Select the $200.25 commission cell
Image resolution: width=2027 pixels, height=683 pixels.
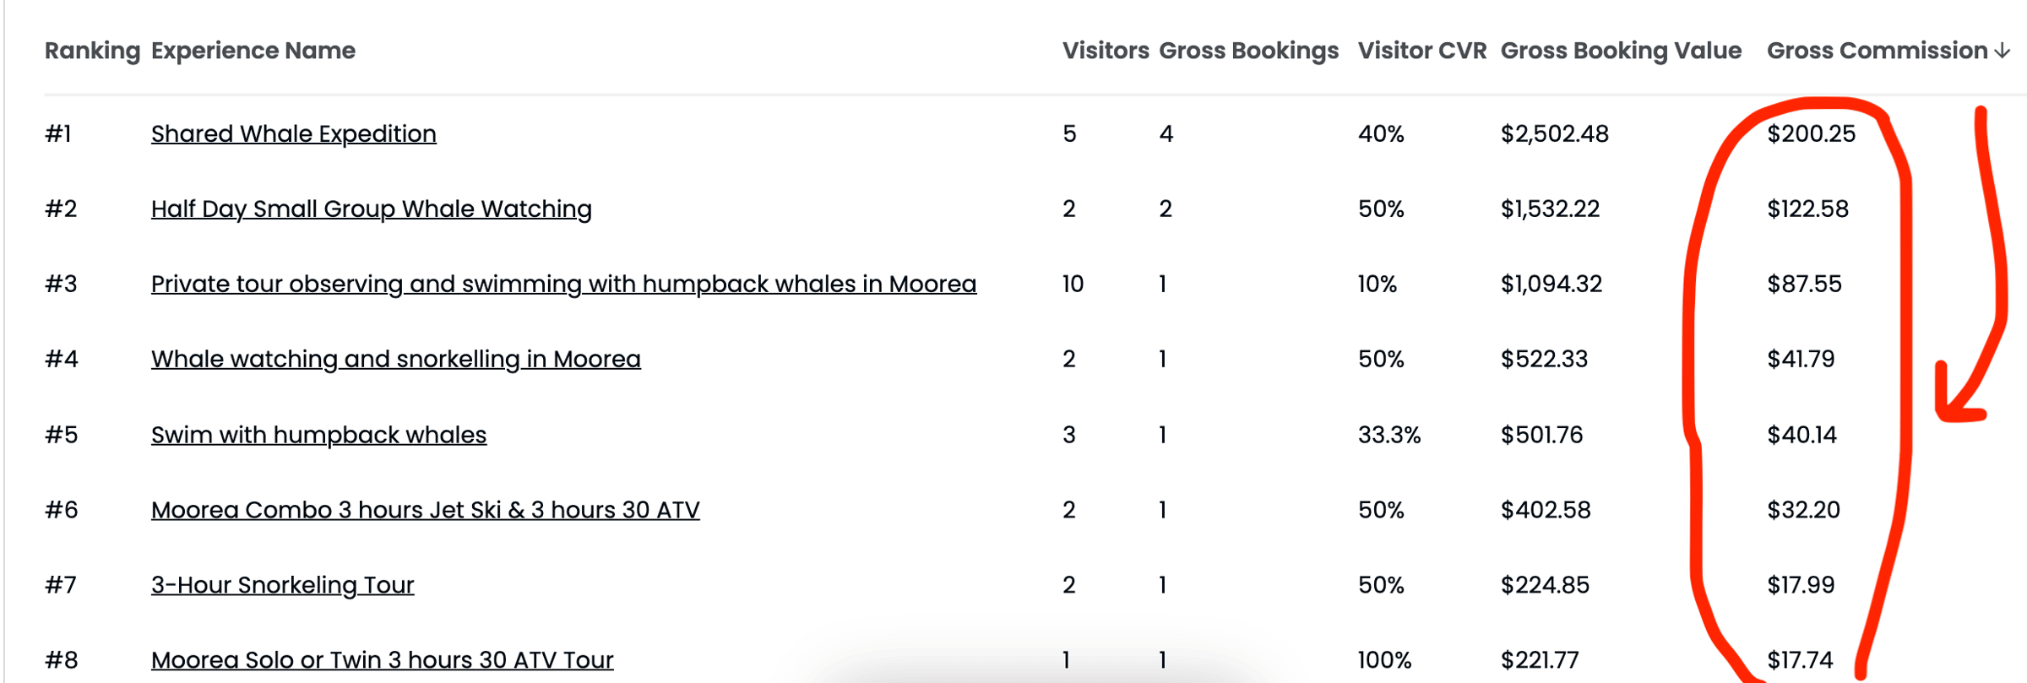coord(1811,134)
